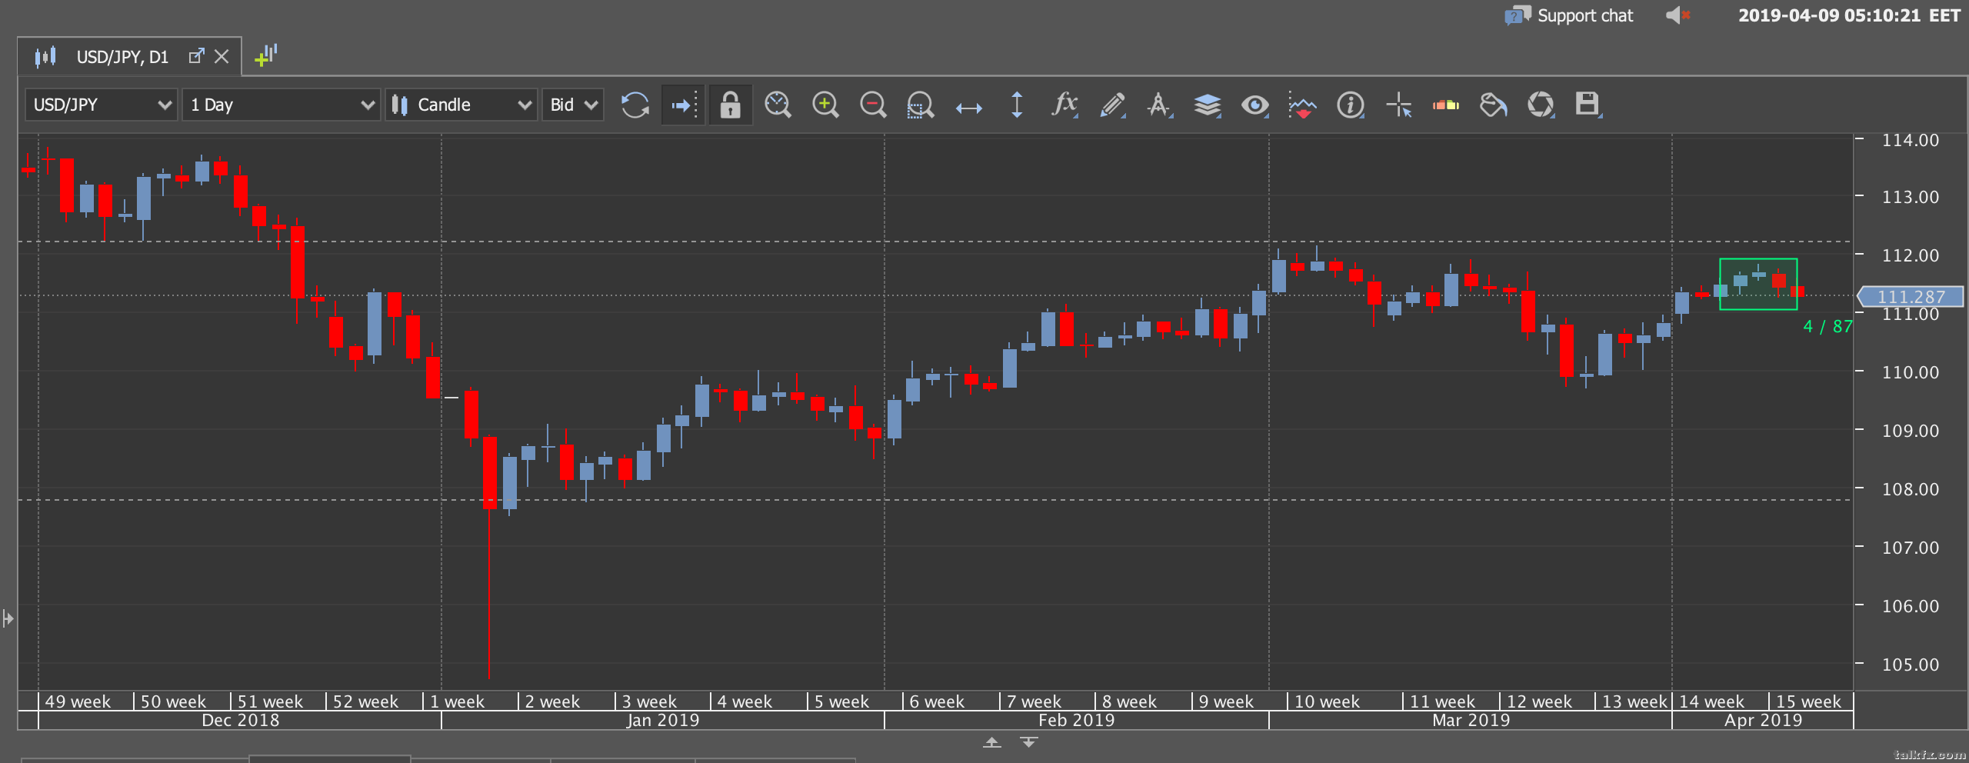Screen dimensions: 1969x763
Task: Click the 'Feb 2019' time axis label
Action: (1076, 720)
